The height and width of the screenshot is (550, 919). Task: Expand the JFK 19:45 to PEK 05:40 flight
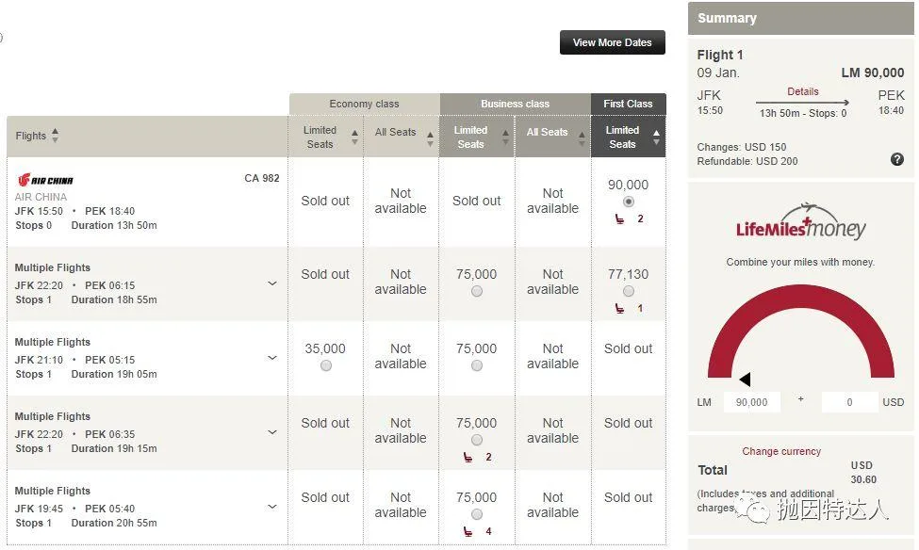[272, 507]
